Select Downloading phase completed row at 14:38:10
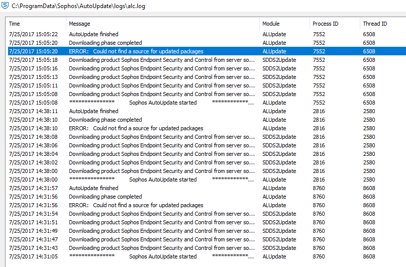The image size is (406, 267). pos(207,120)
